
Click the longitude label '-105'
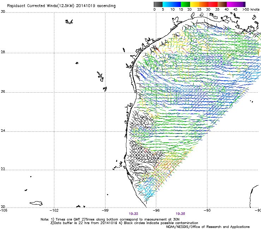[x=4, y=210]
